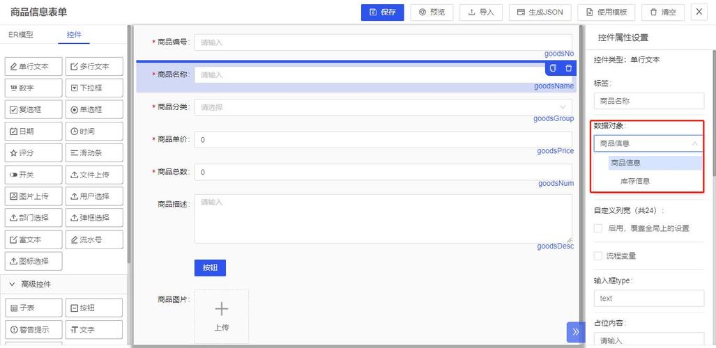
Task: Add a 富文本 control
Action: pos(33,239)
